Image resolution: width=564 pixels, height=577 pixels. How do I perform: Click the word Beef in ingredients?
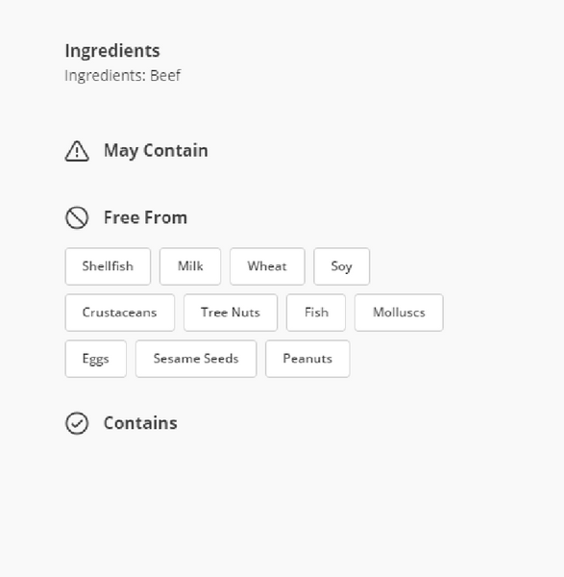[x=165, y=75]
